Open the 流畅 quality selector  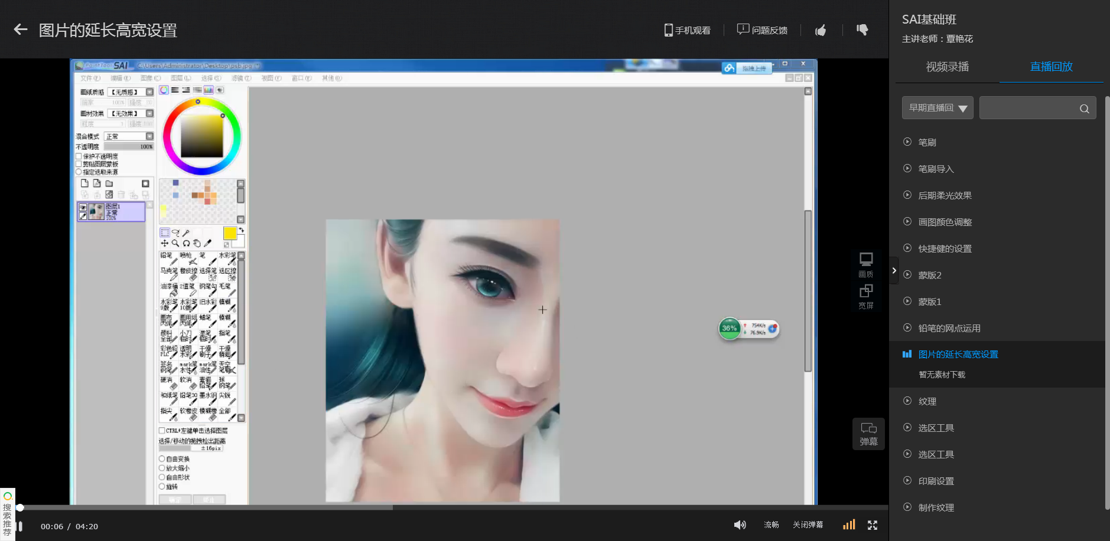click(771, 525)
